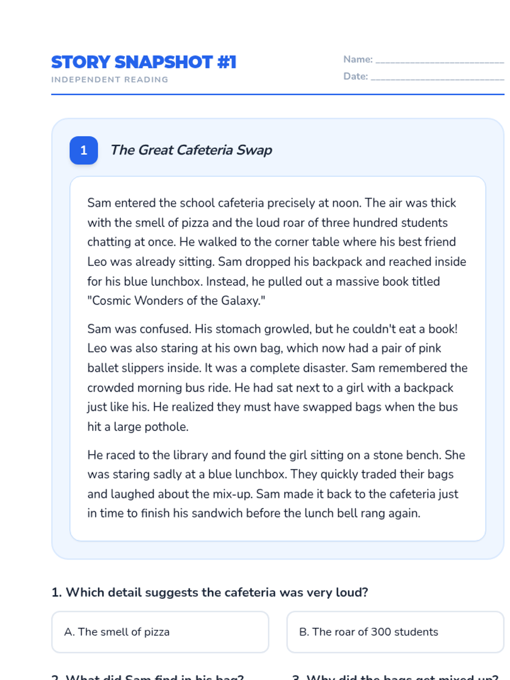Click the partially visible question 2 heading
Image resolution: width=510 pixels, height=680 pixels.
[147, 677]
